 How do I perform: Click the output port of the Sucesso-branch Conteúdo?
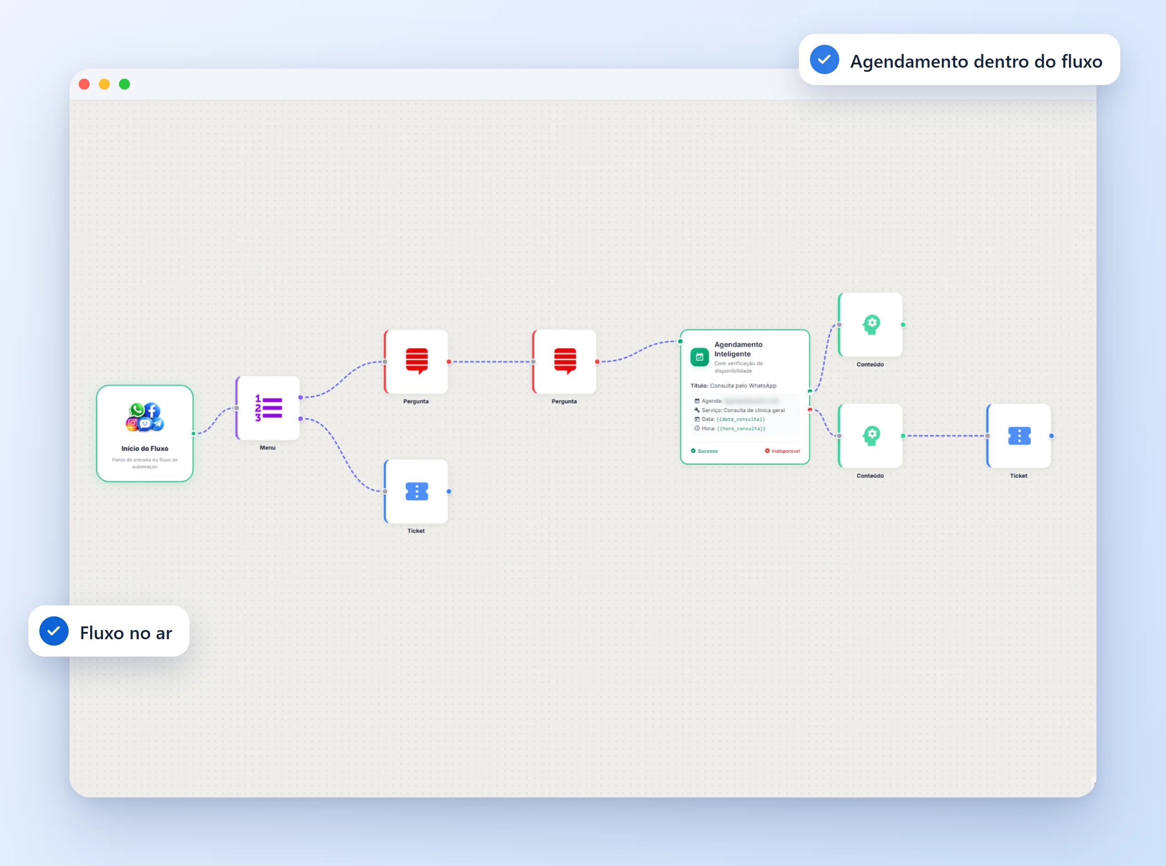(903, 325)
